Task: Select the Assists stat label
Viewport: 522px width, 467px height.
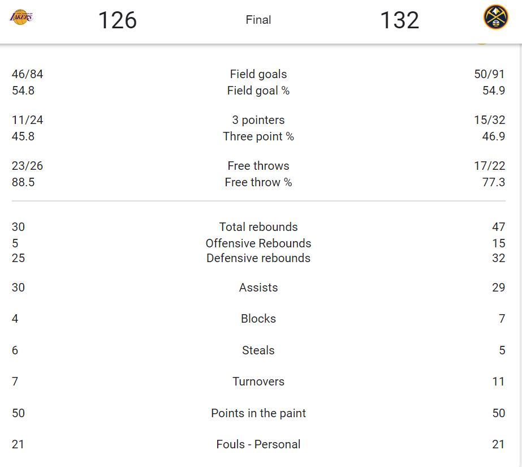Action: [x=258, y=288]
